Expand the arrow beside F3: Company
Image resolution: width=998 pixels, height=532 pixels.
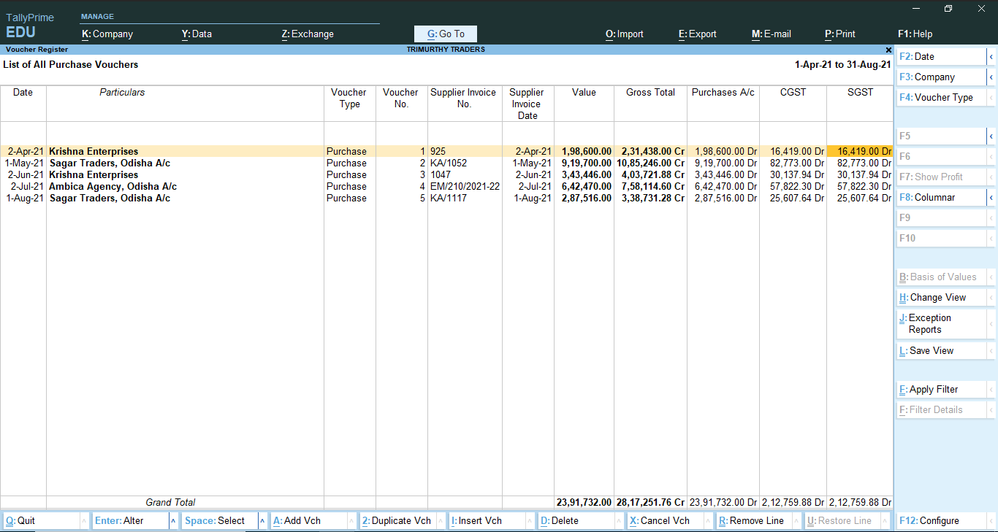point(991,77)
